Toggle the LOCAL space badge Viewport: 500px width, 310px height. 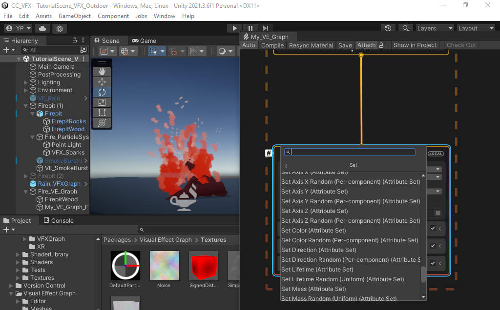click(x=436, y=154)
